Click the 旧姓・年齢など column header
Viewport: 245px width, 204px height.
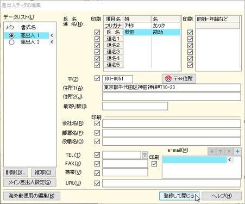(x=218, y=19)
